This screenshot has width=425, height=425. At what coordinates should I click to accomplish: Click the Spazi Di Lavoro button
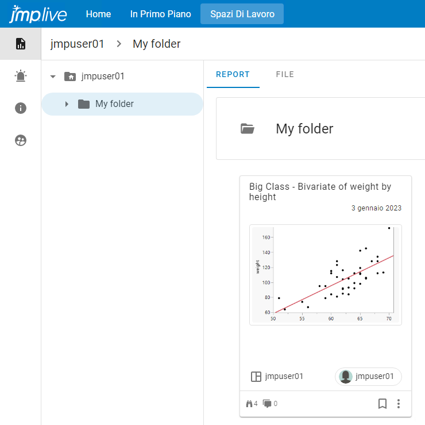click(x=242, y=14)
